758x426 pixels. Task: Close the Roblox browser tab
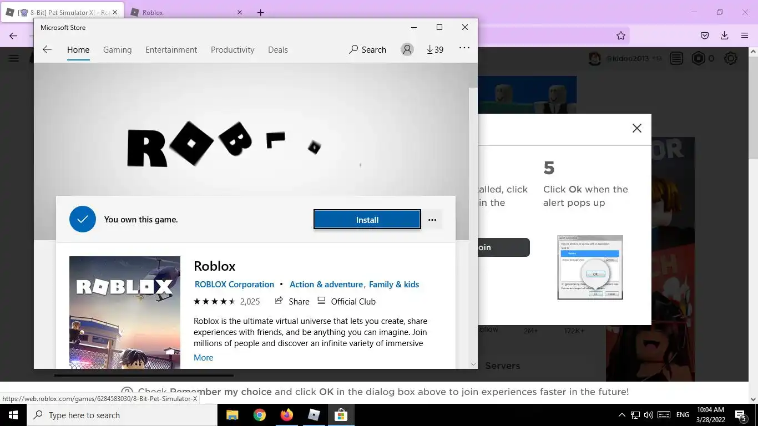(x=240, y=12)
